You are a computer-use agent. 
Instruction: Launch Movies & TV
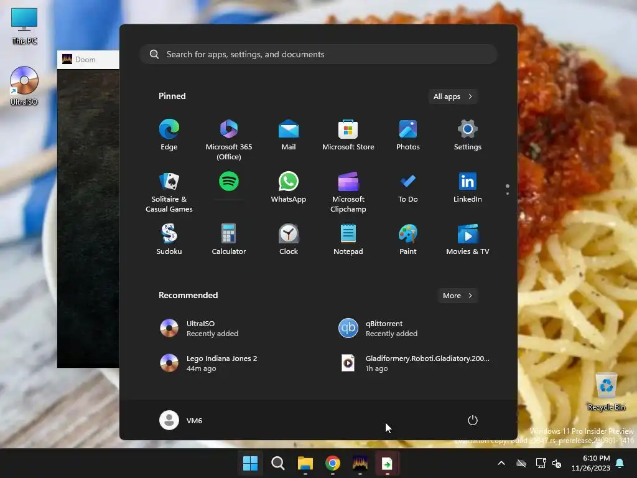click(x=468, y=240)
